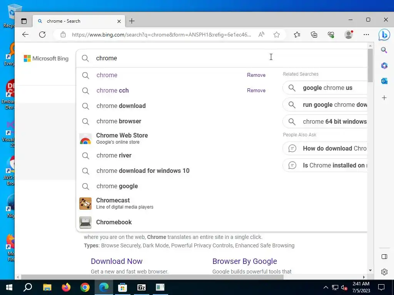This screenshot has width=394, height=295.
Task: Go back with the back arrow
Action: [25, 35]
